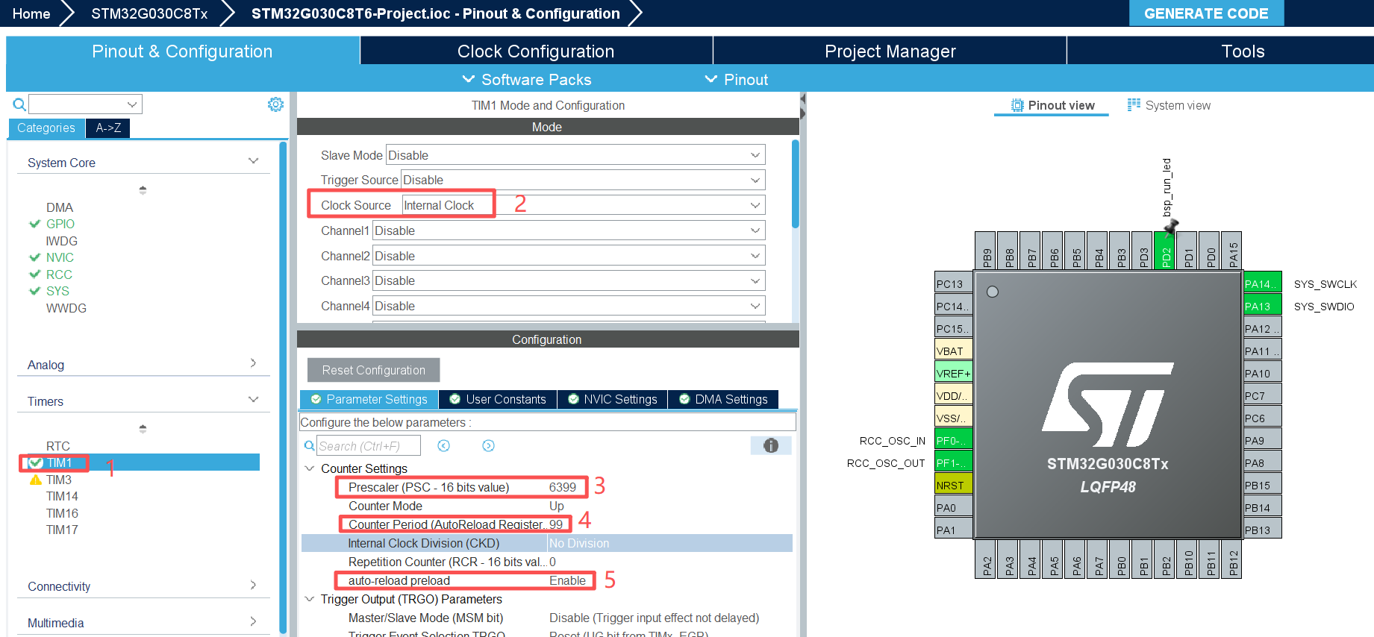The image size is (1374, 637).
Task: Click the Prescaler value 6399
Action: coord(563,487)
